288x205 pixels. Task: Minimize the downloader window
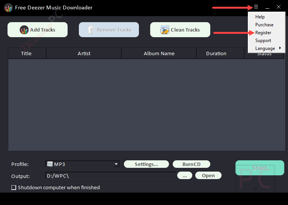point(267,8)
